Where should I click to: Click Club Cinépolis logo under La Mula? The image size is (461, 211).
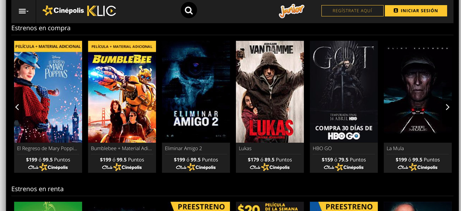pos(418,167)
